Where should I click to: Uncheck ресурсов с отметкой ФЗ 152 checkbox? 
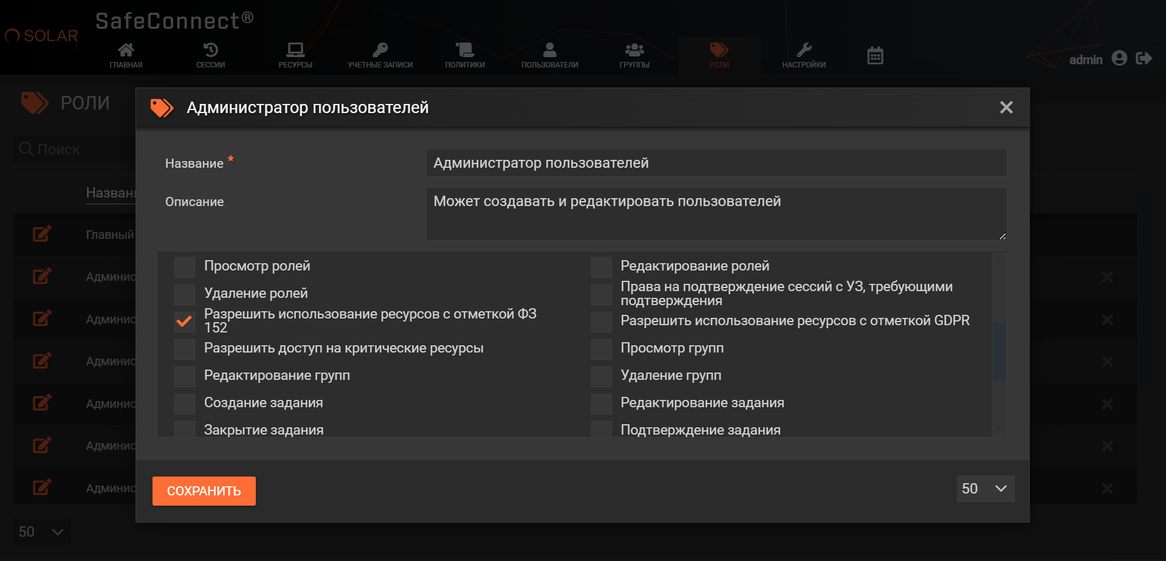[x=184, y=321]
